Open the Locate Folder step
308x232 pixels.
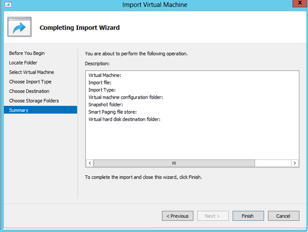(x=23, y=62)
